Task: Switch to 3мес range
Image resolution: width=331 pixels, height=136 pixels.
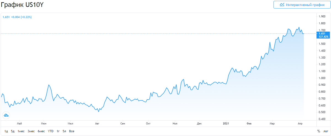Action: tap(31, 131)
